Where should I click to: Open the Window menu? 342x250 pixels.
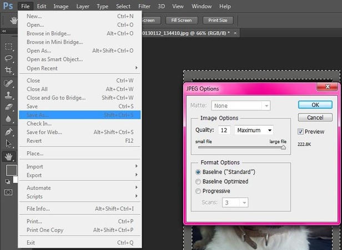click(202, 6)
